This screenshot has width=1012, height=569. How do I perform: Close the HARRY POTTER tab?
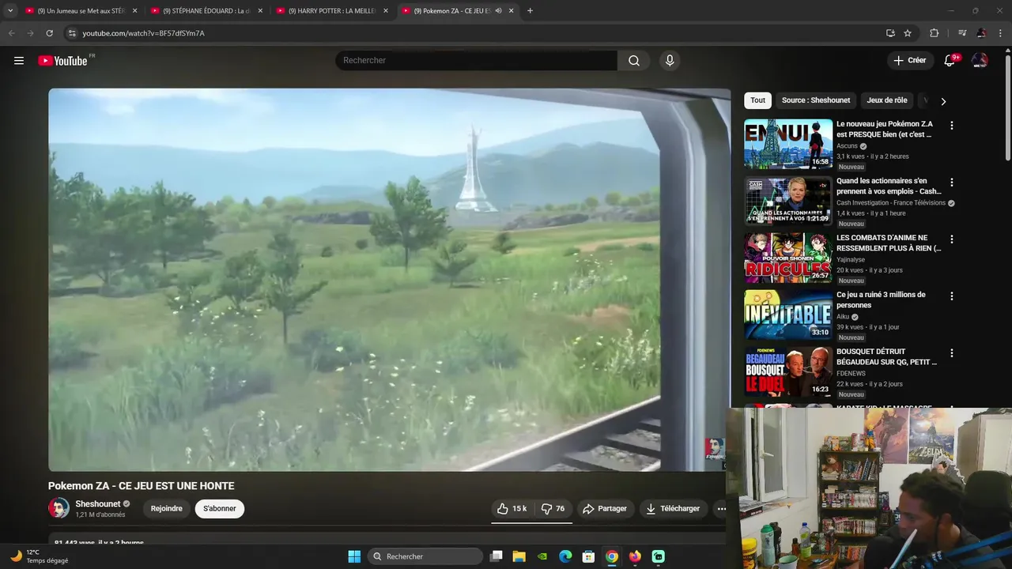coord(386,11)
